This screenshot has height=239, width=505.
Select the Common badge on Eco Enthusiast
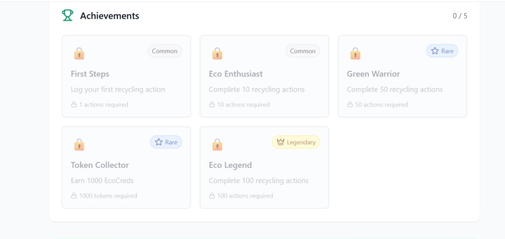pyautogui.click(x=303, y=51)
